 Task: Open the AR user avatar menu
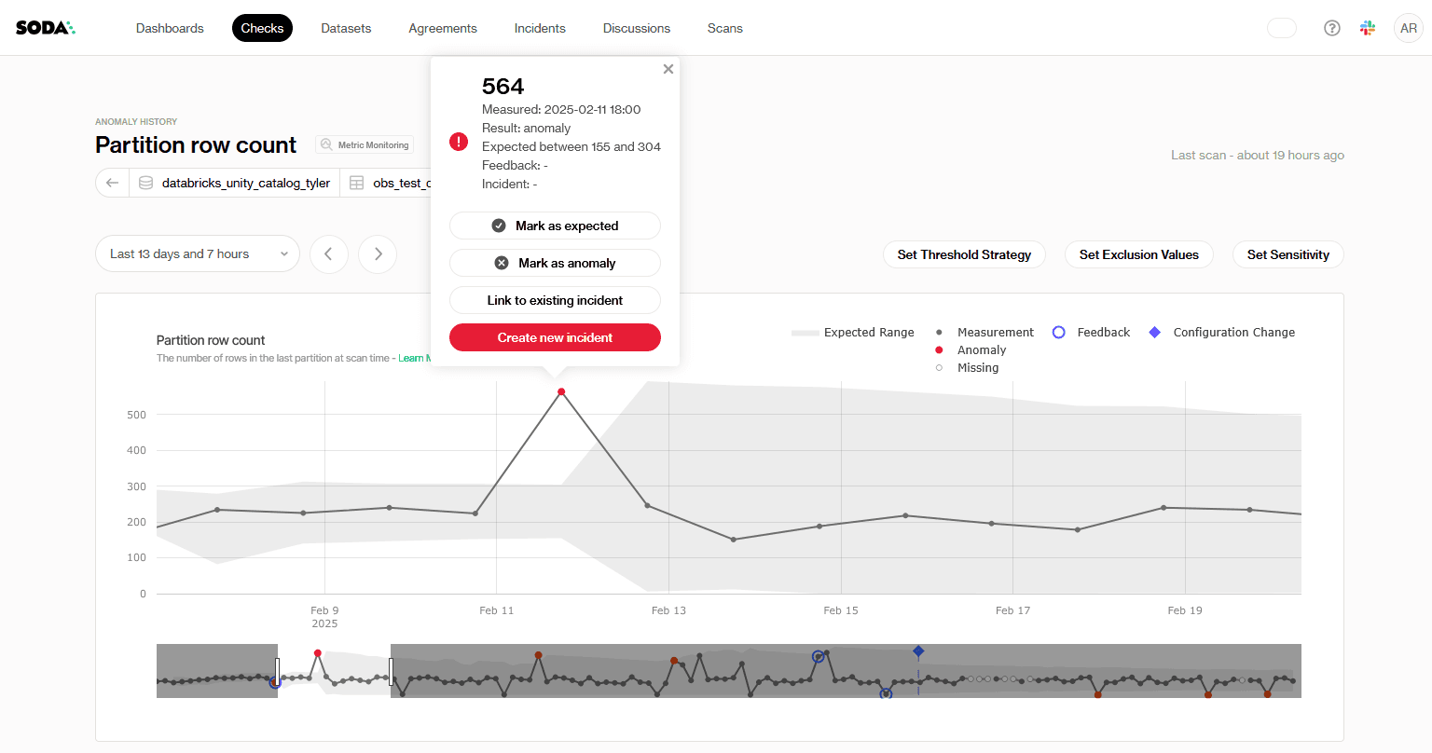click(1408, 27)
